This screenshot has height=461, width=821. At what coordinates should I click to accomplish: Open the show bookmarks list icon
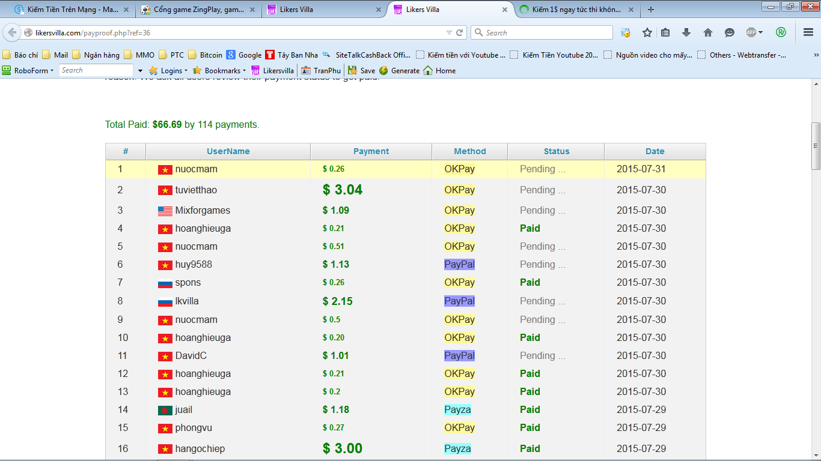tap(665, 32)
